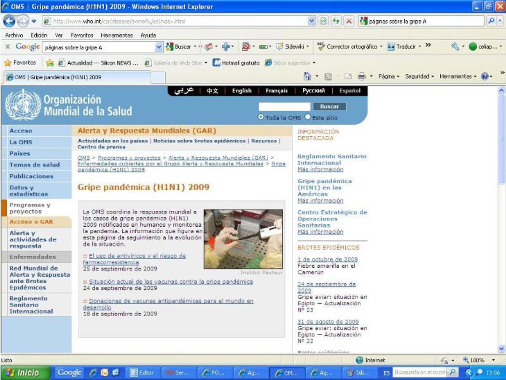This screenshot has height=380, width=506.
Task: Select the 'Toda la OMS' radio button
Action: [x=261, y=117]
